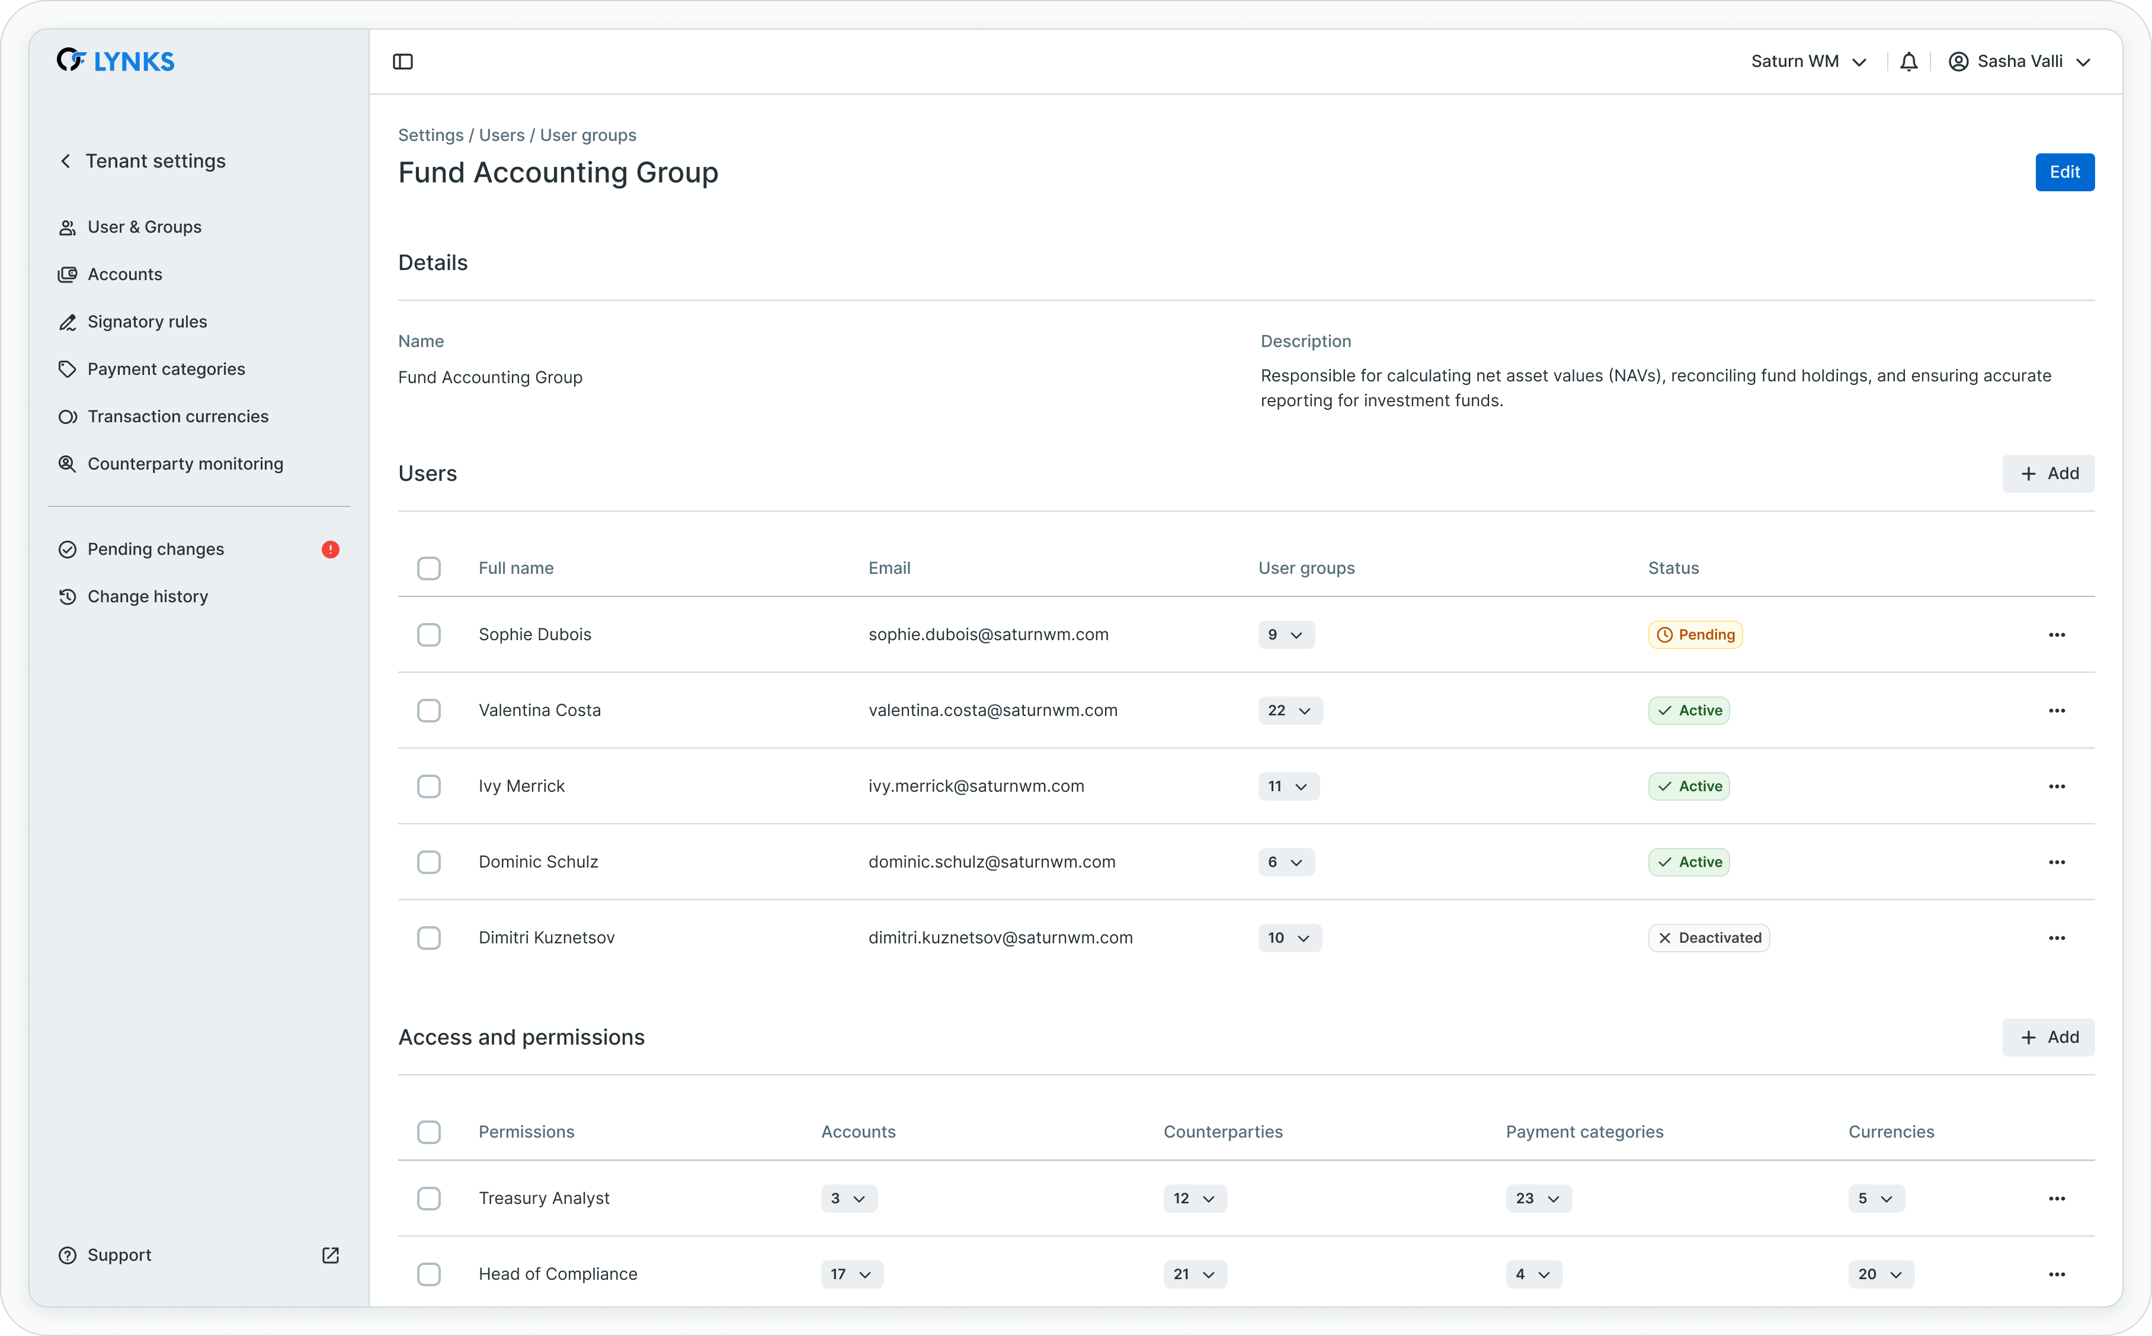
Task: Go back using Tenant settings arrow
Action: [x=65, y=161]
